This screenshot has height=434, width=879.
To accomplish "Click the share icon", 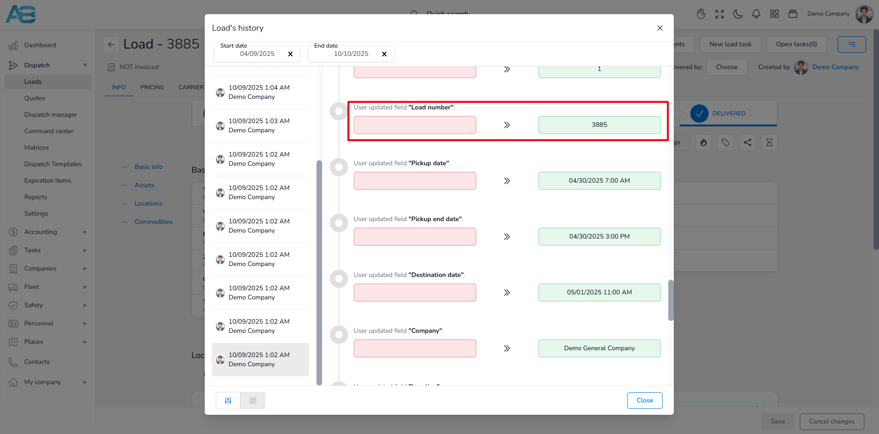I will [747, 142].
